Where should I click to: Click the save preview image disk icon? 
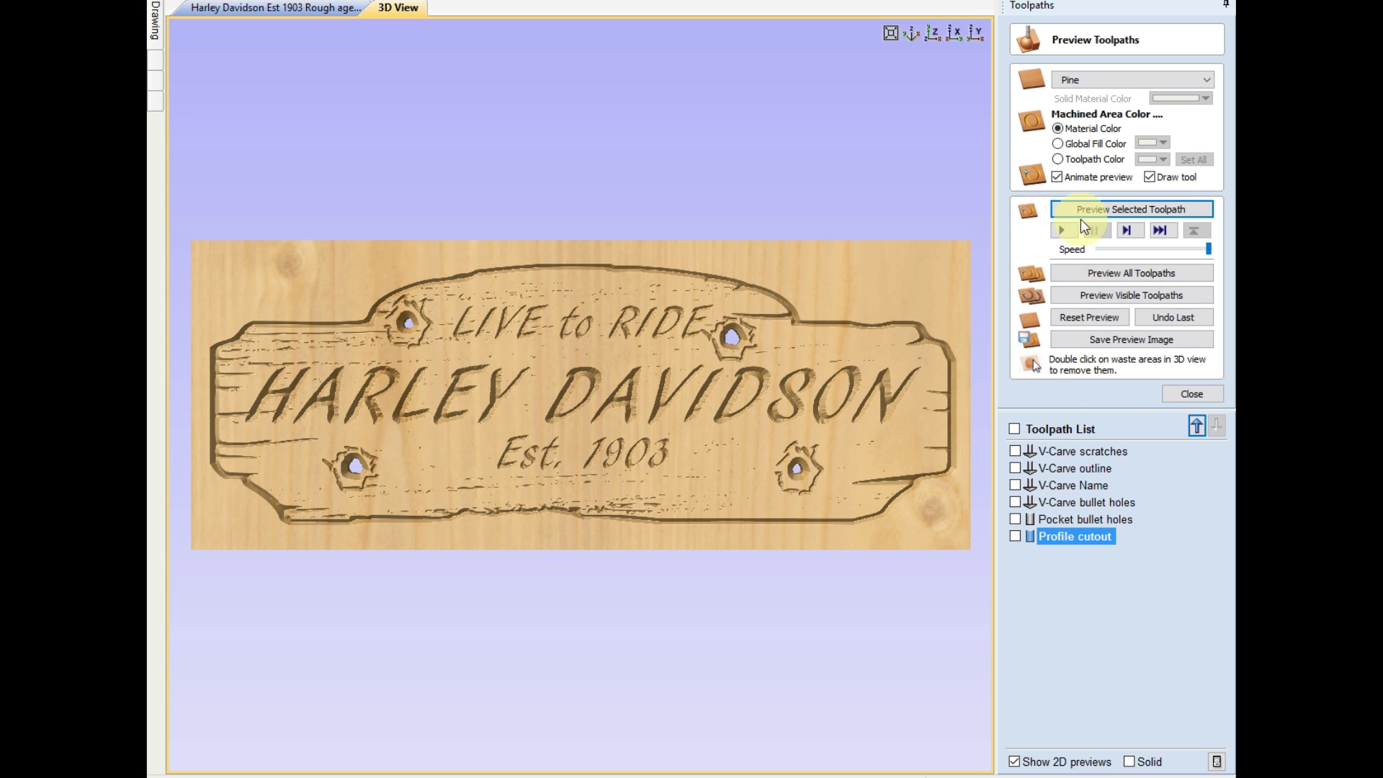click(x=1029, y=339)
